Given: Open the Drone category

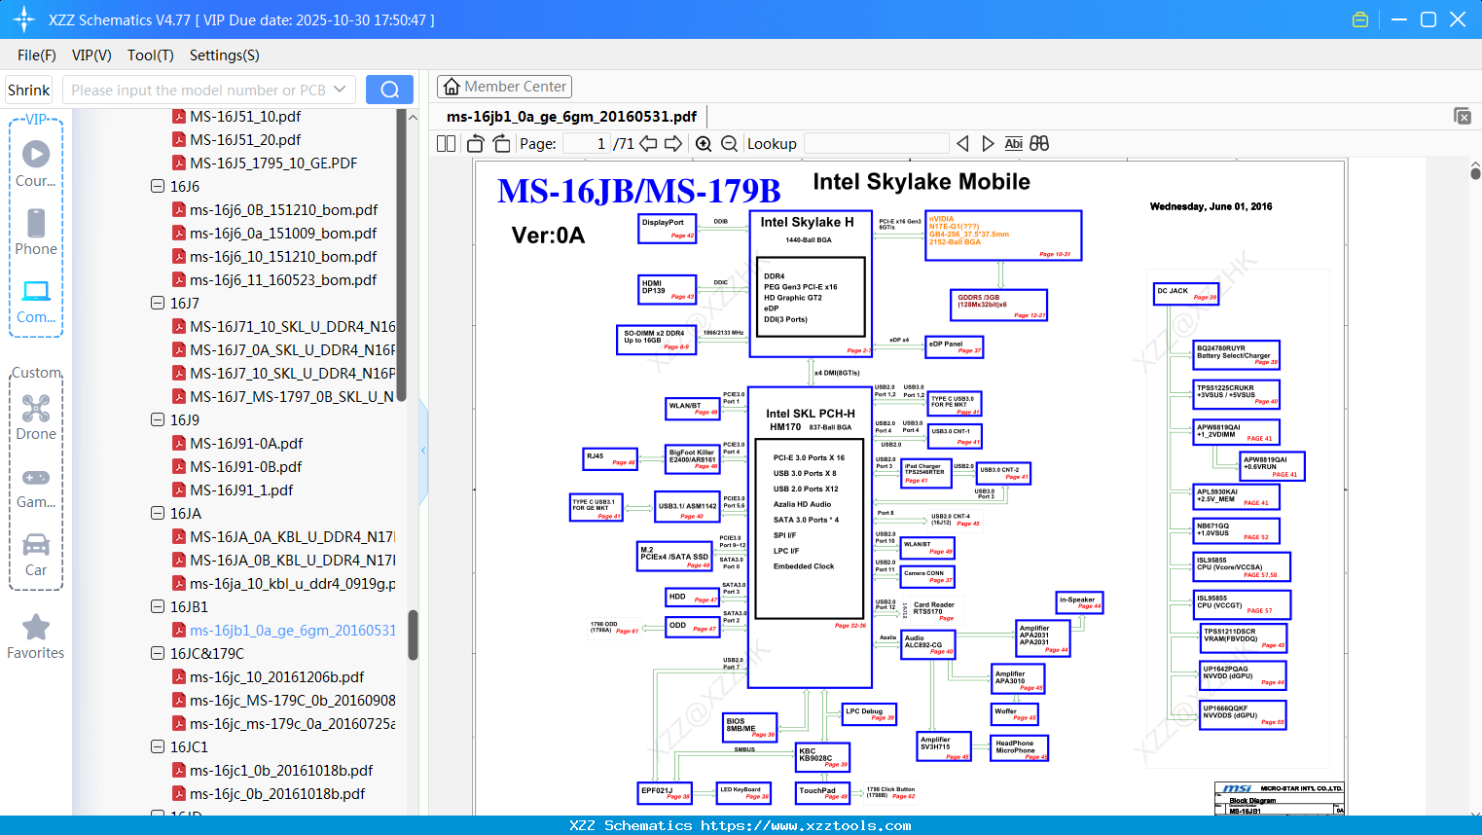Looking at the screenshot, I should click(x=36, y=417).
